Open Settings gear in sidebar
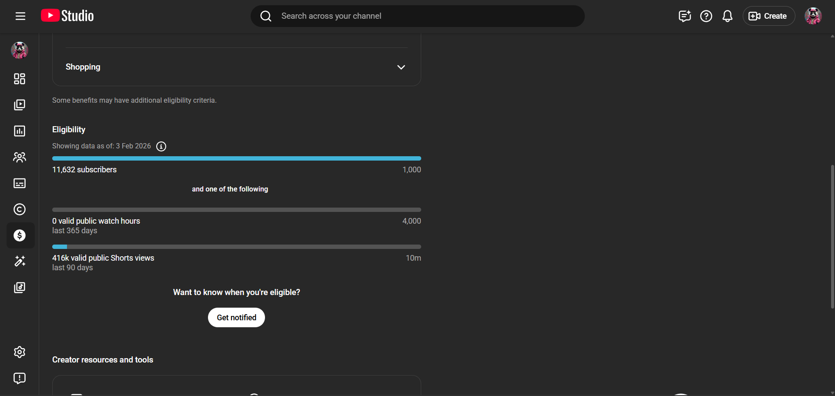 (20, 352)
